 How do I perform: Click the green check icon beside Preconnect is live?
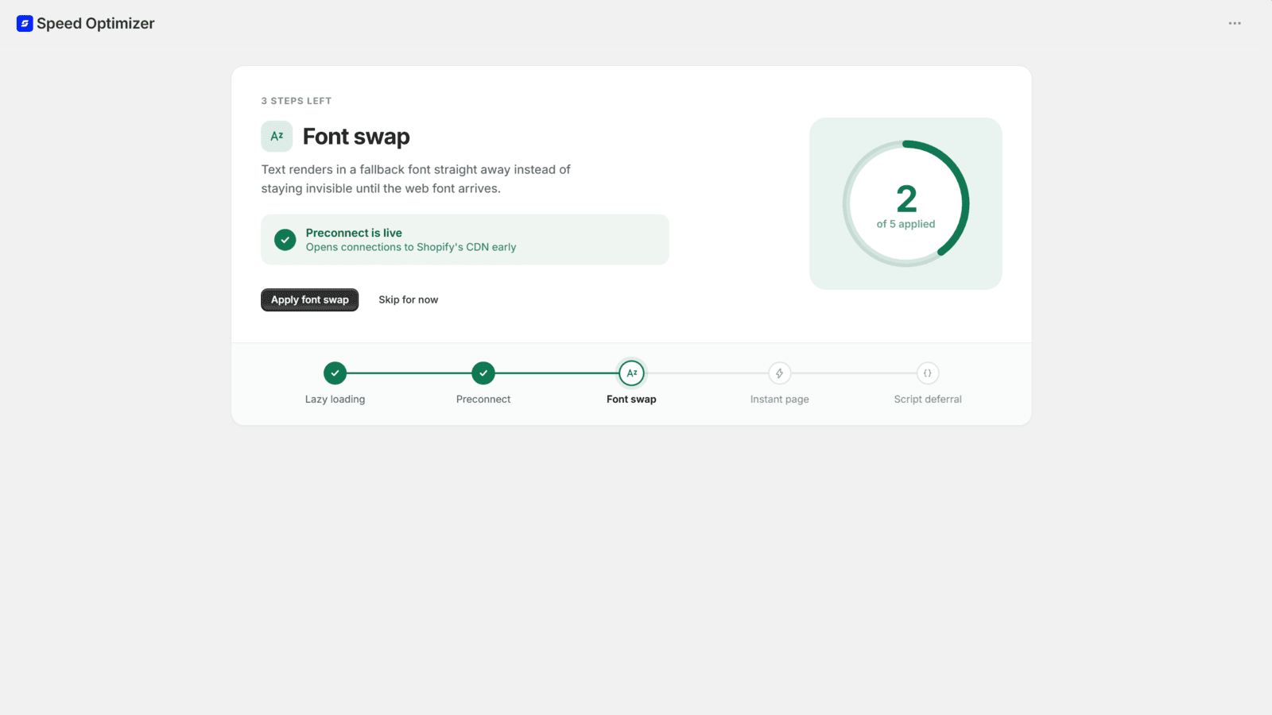point(285,240)
